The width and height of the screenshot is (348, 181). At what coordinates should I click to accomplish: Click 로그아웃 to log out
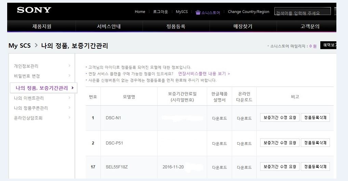(x=160, y=12)
